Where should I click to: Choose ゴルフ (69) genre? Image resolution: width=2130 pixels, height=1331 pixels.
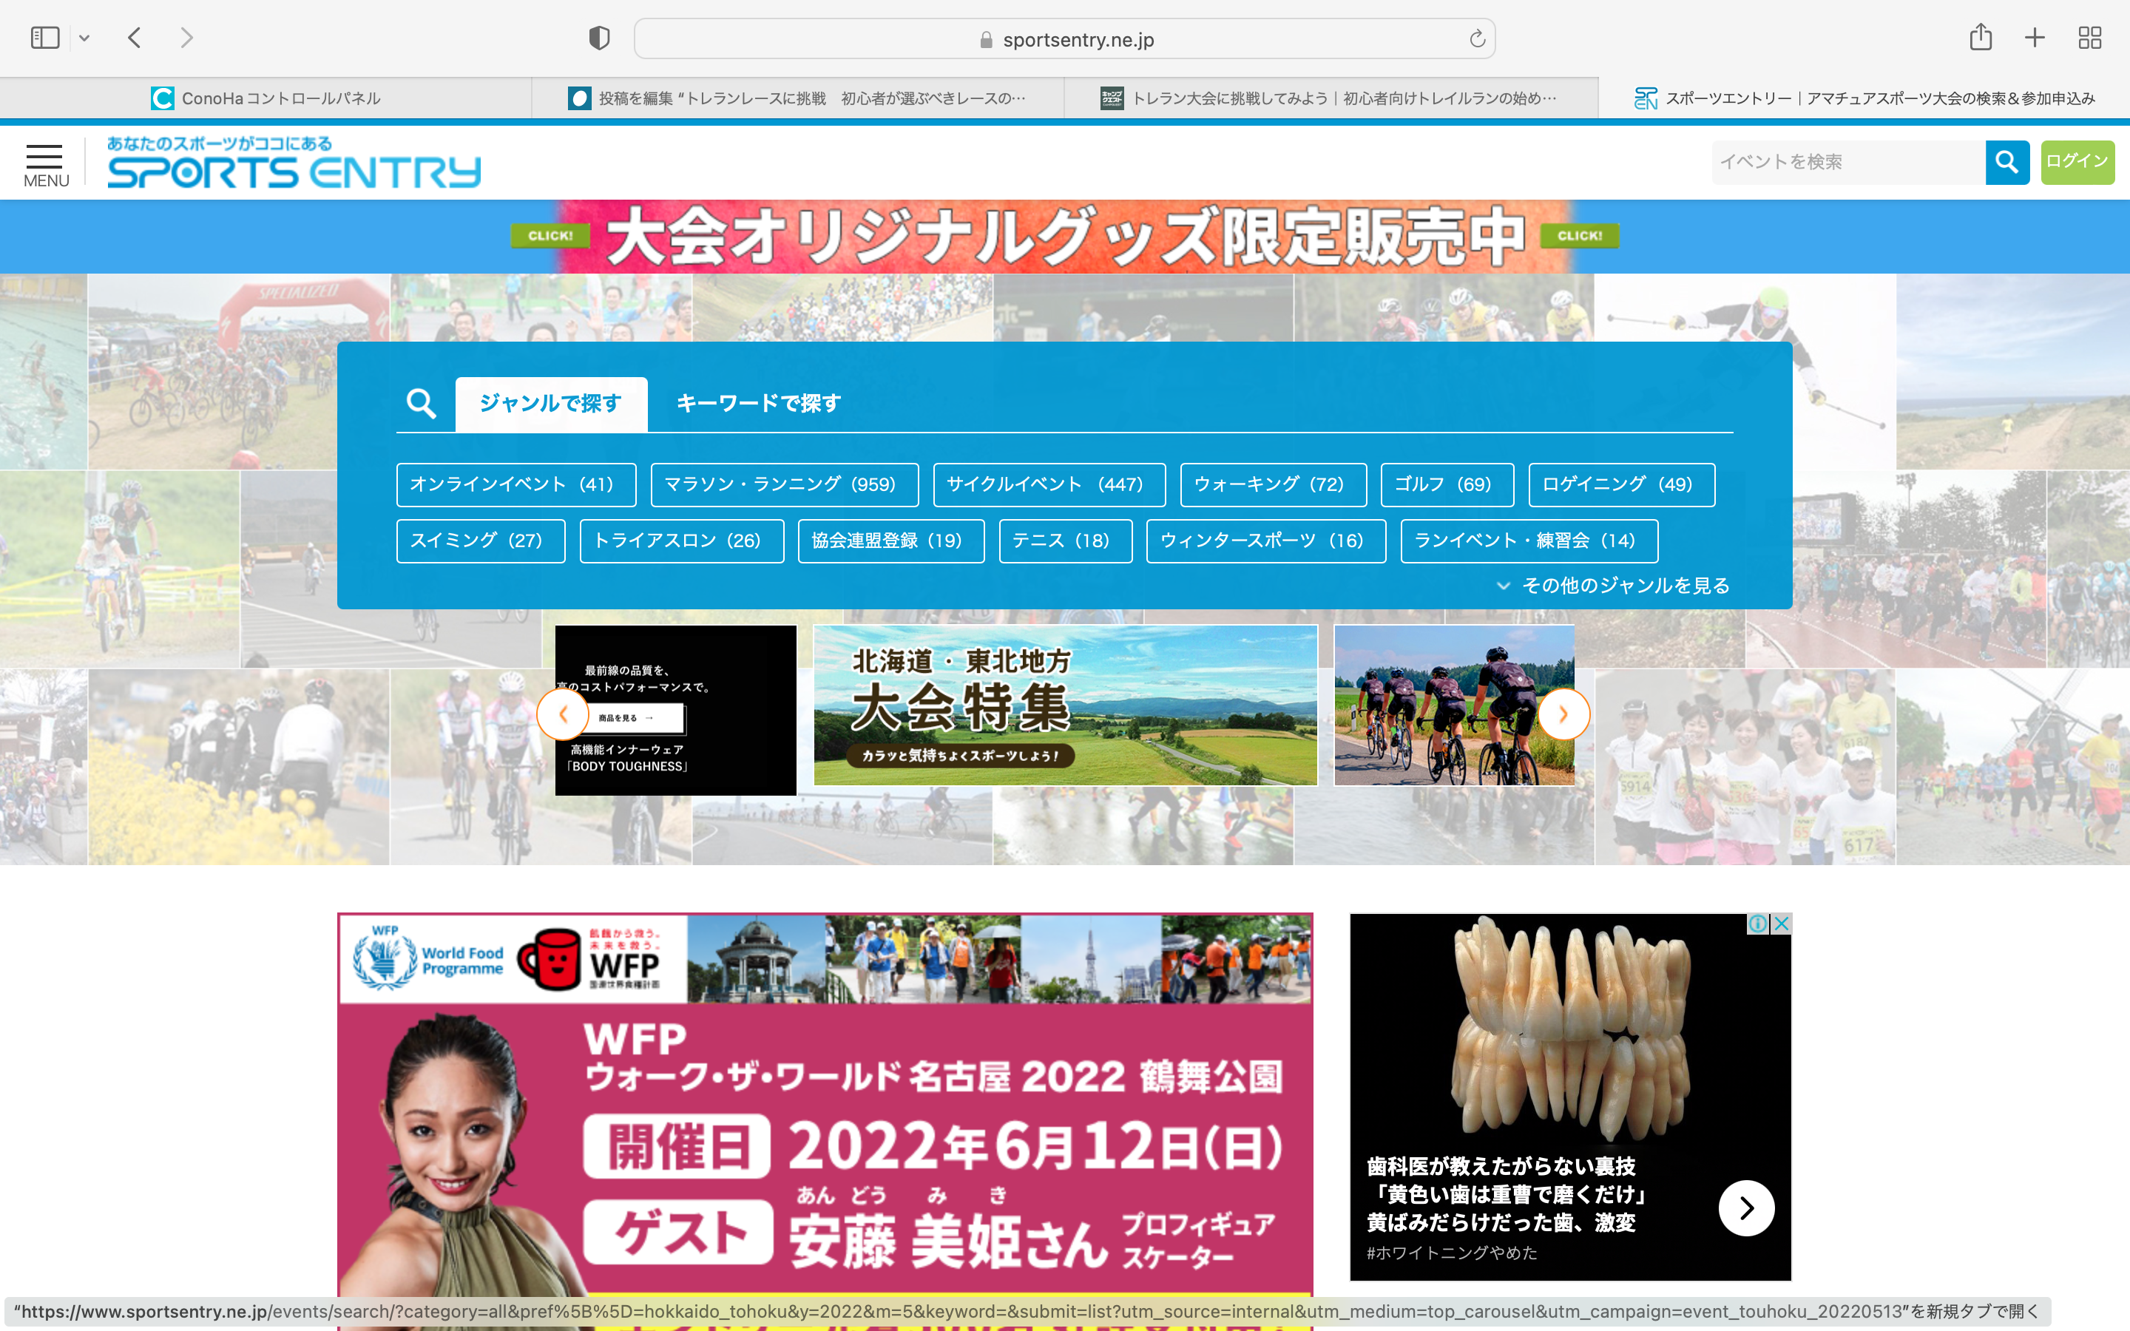pyautogui.click(x=1447, y=484)
